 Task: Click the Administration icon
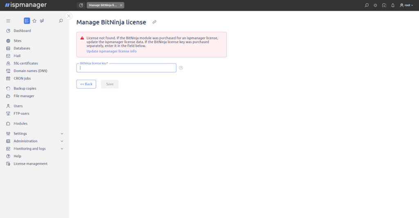pos(8,141)
